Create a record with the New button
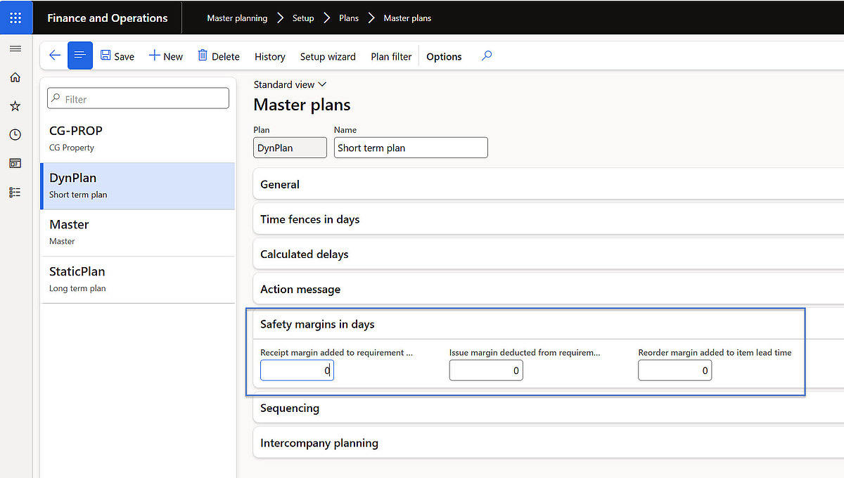Viewport: 844px width, 478px height. coord(165,56)
